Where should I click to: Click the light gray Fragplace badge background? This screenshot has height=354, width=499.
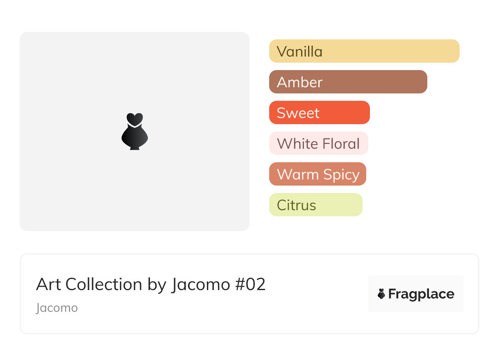coord(416,283)
